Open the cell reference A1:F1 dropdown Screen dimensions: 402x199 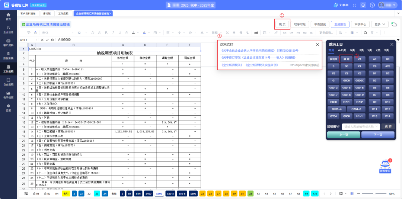coord(36,40)
